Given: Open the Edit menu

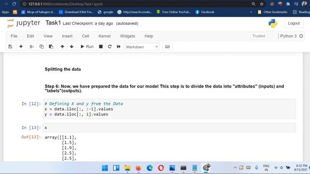Looking at the screenshot, I should (31, 36).
